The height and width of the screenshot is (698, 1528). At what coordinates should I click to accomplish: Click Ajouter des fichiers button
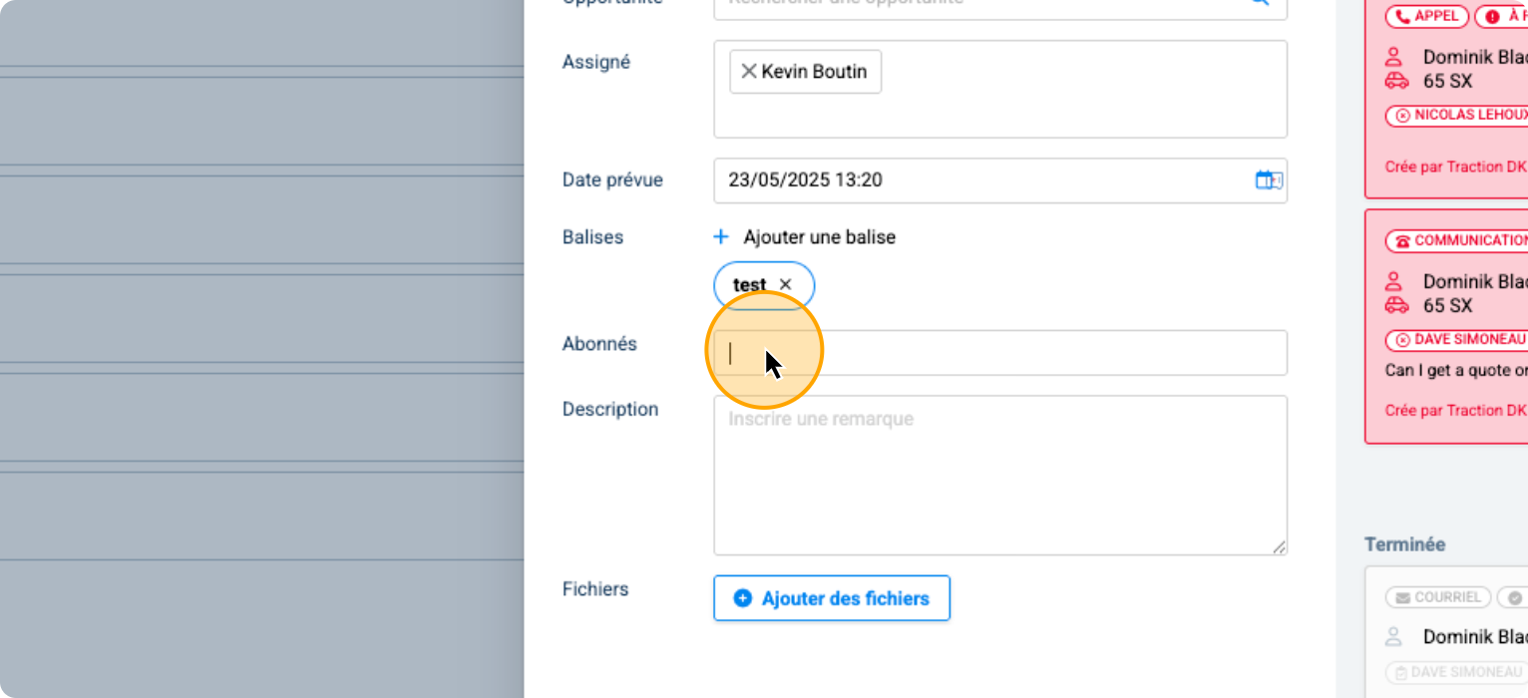click(832, 598)
